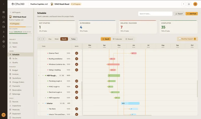
Task: Click the Add Task button
Action: tap(191, 14)
